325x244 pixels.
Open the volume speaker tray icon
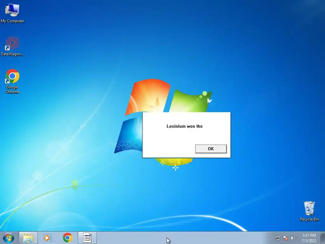click(293, 238)
